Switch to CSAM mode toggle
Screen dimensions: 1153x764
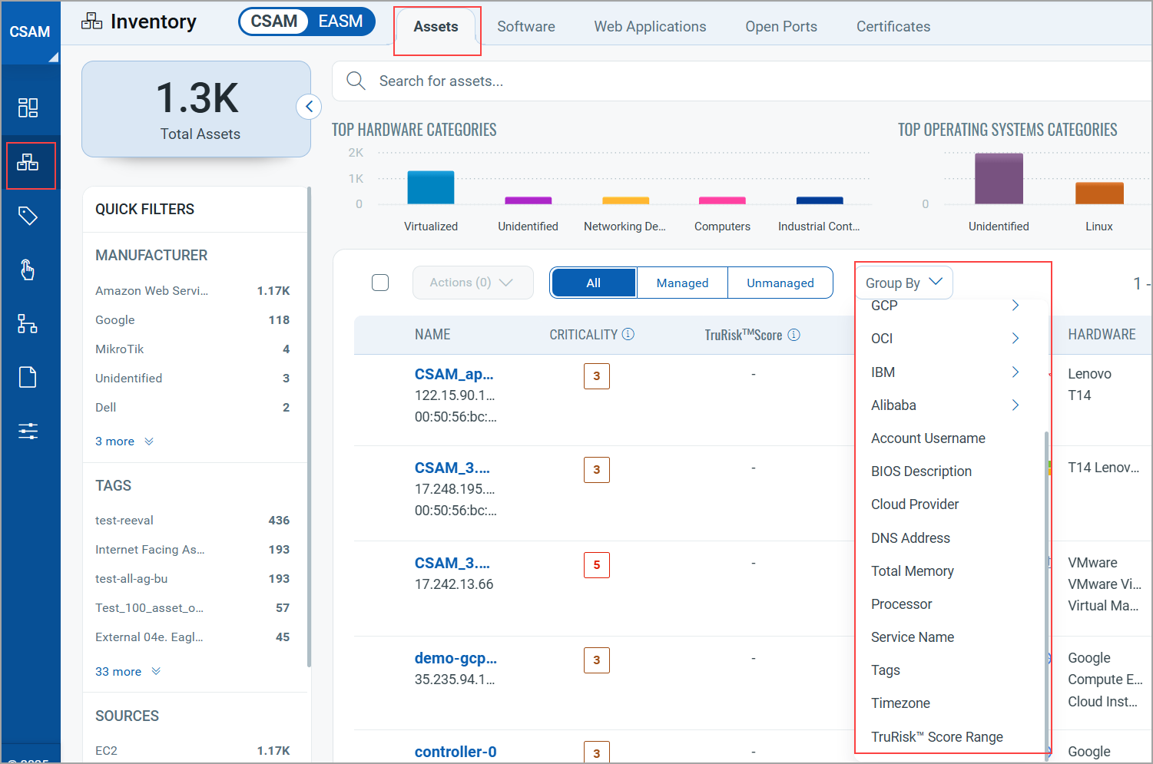coord(273,21)
